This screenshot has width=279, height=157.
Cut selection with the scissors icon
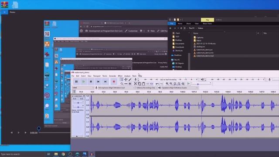[136, 84]
